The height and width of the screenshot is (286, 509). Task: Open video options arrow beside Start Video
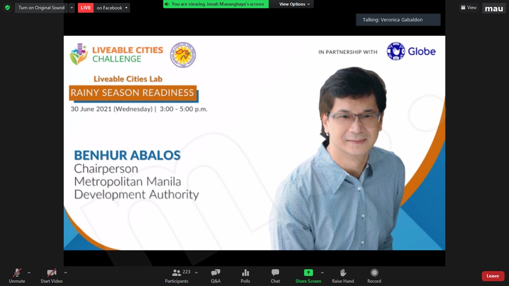pos(65,272)
